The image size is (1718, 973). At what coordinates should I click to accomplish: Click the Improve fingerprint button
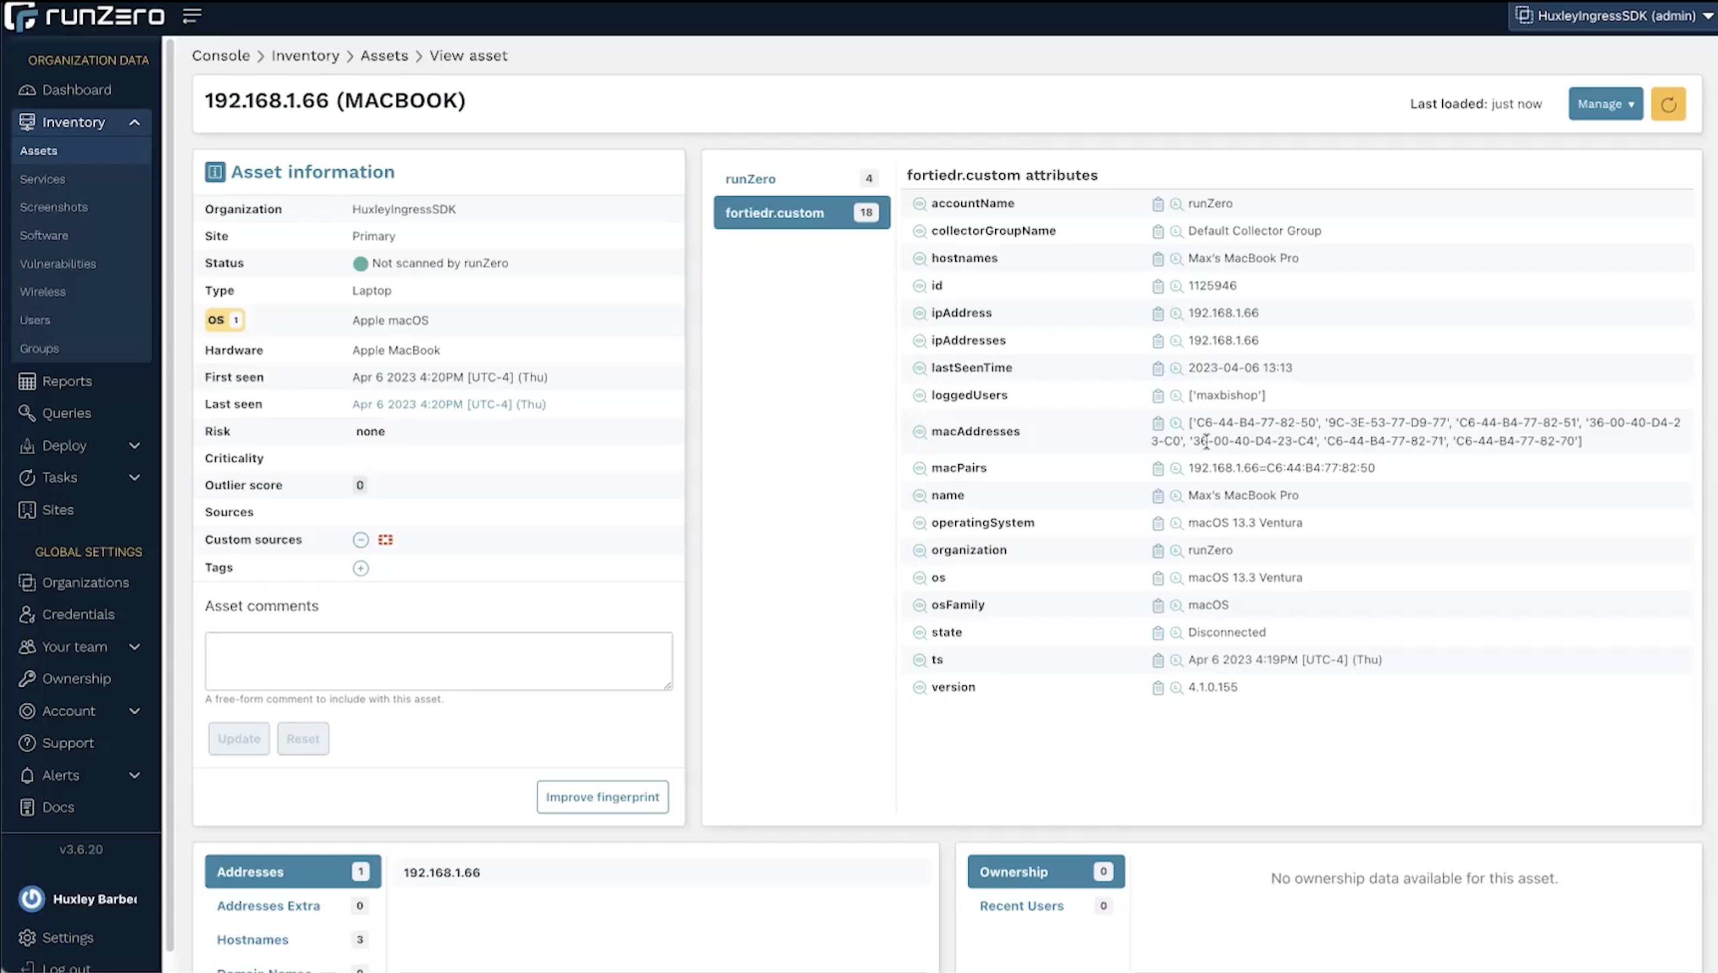[x=602, y=796]
